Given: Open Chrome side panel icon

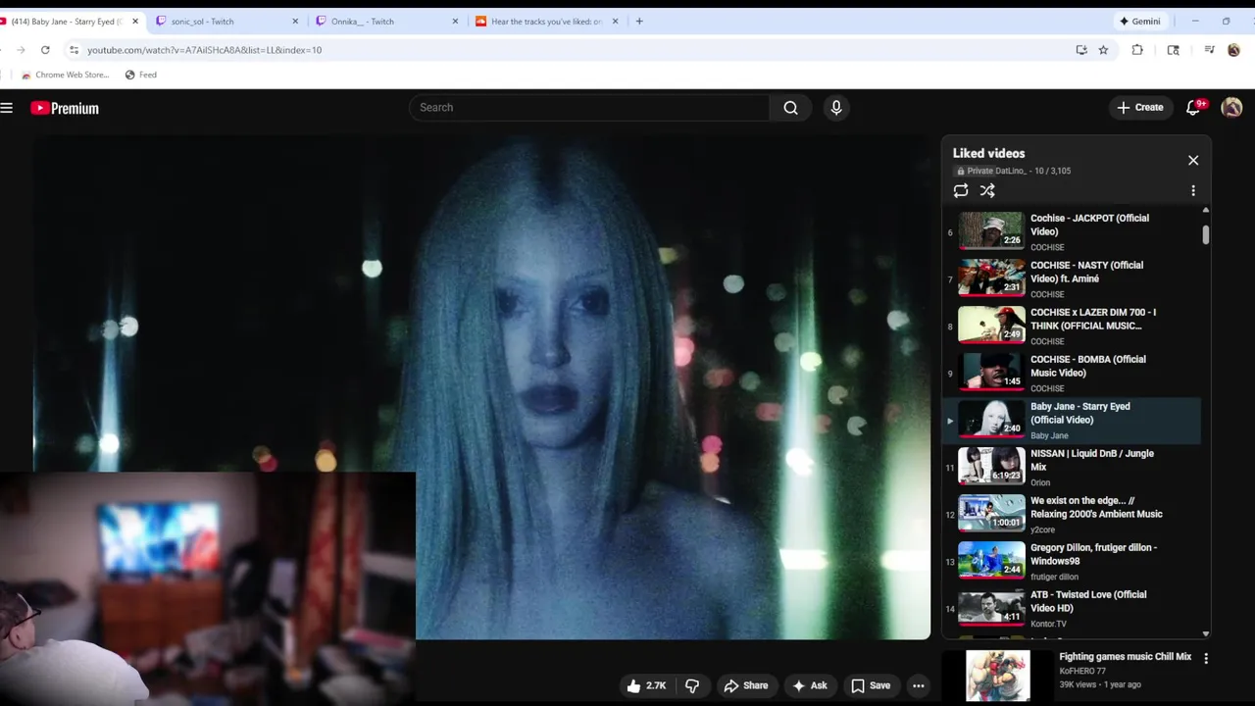Looking at the screenshot, I should 1173,50.
